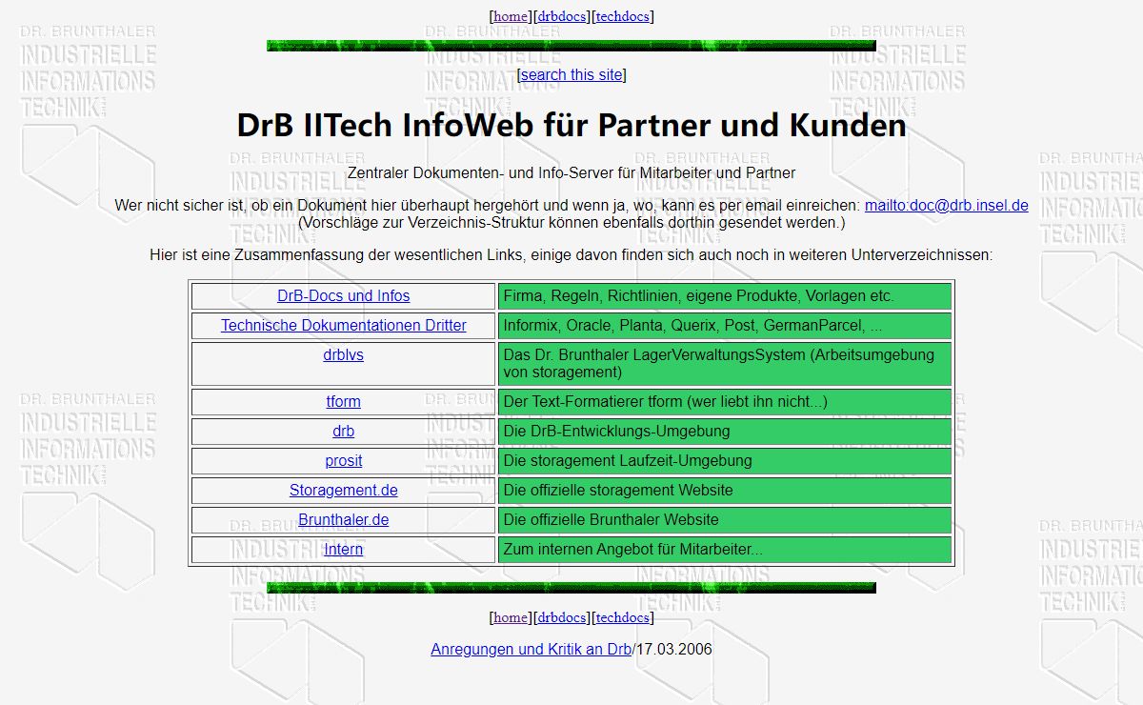The image size is (1143, 705).
Task: Open the bottom 'home' navigation link
Action: (x=511, y=617)
